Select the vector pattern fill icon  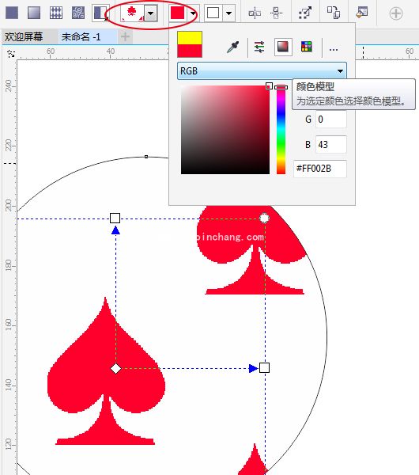(56, 13)
